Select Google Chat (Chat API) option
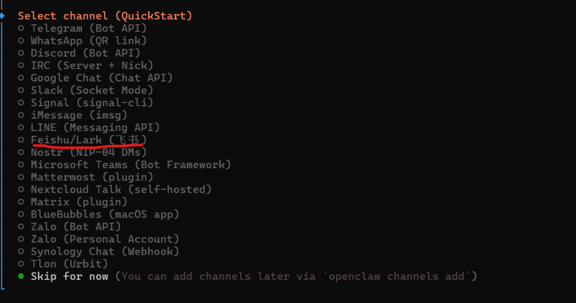The image size is (576, 303). click(101, 78)
